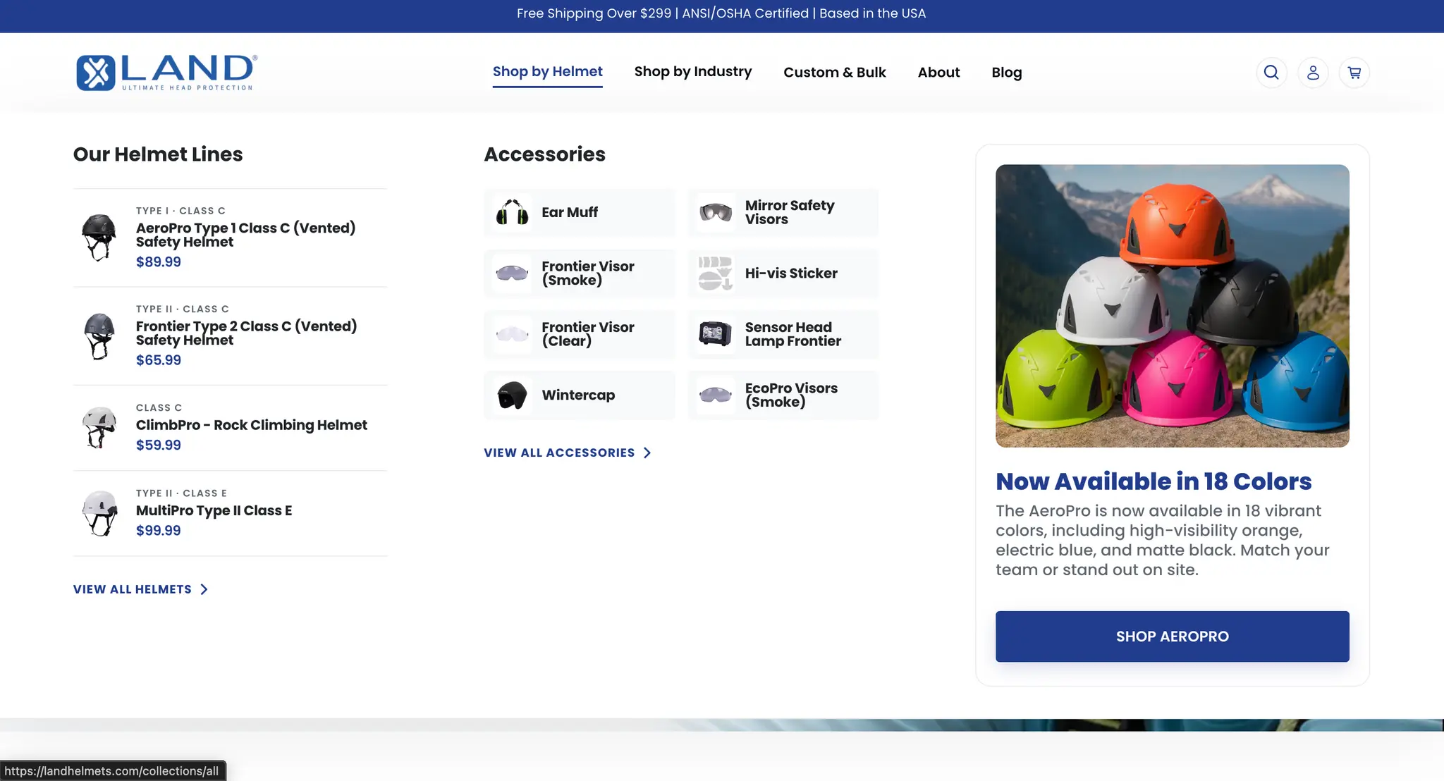Image resolution: width=1444 pixels, height=781 pixels.
Task: Select Frontier Visor (Clear) label
Action: click(588, 334)
